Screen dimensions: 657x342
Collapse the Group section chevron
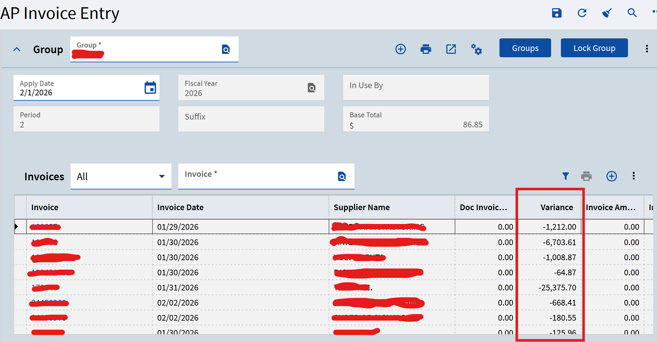[x=17, y=49]
